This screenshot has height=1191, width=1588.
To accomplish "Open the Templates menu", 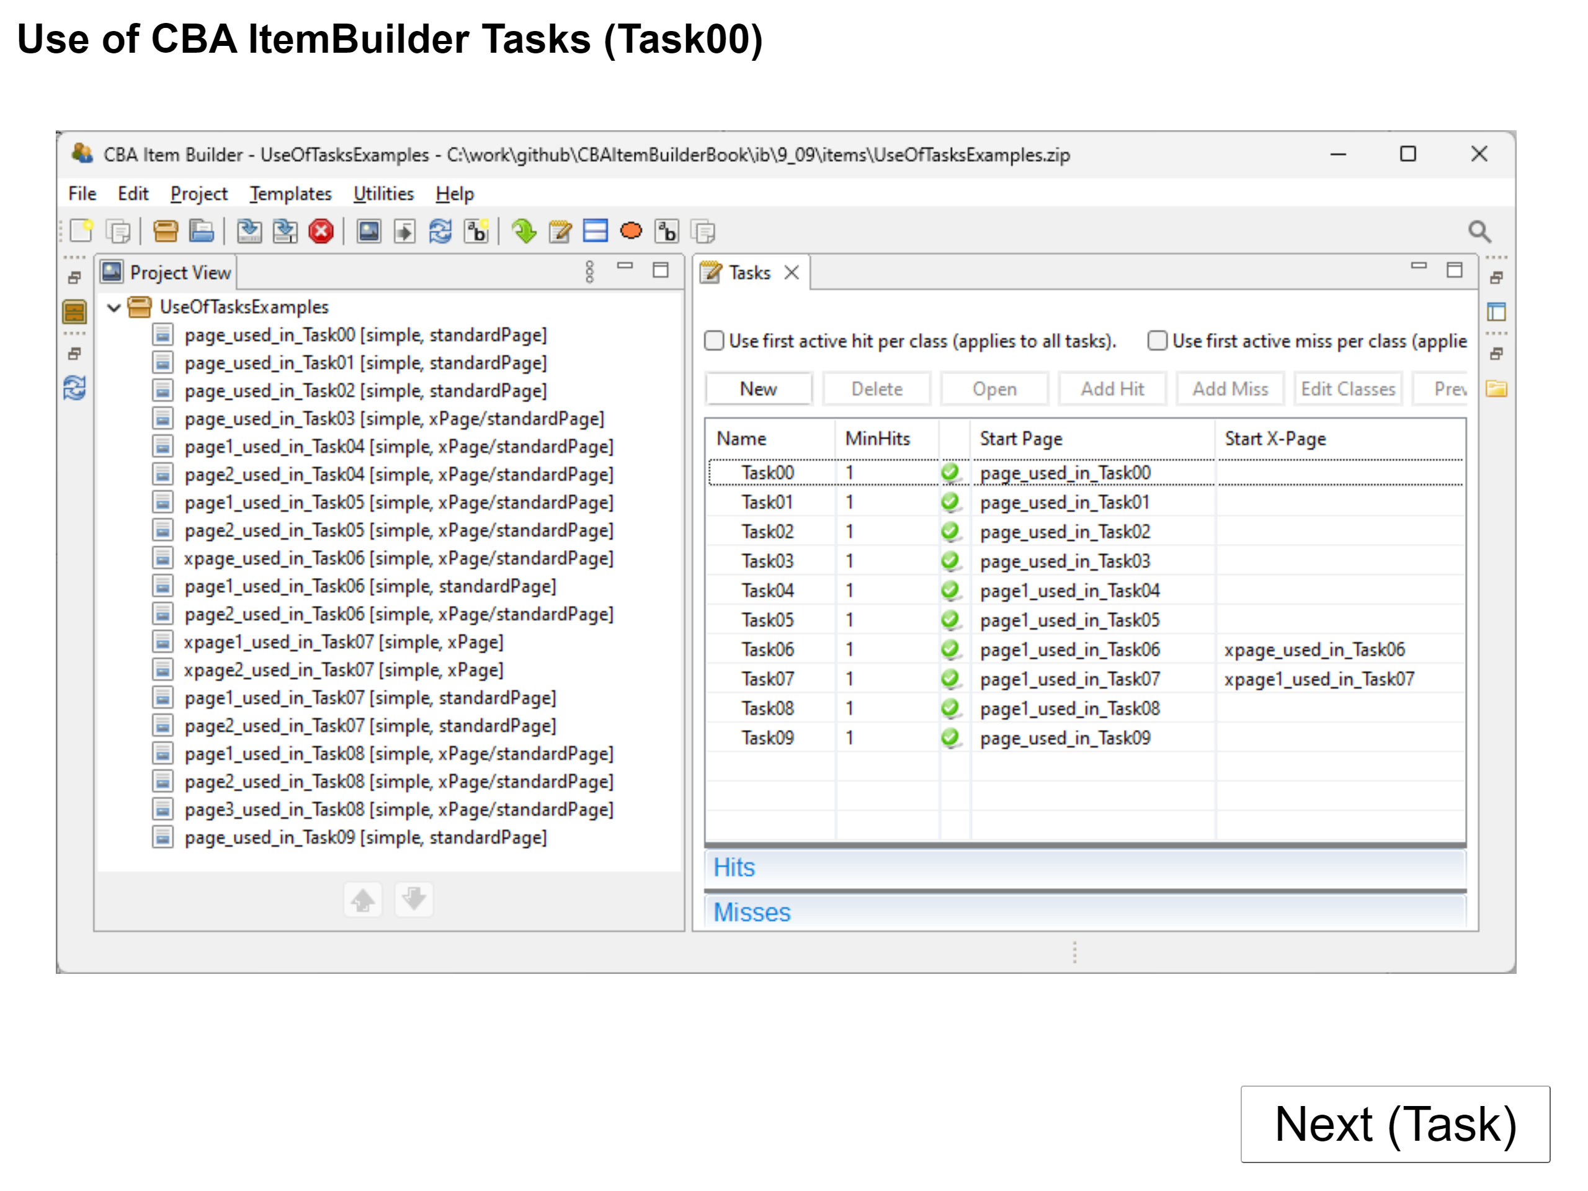I will click(290, 194).
